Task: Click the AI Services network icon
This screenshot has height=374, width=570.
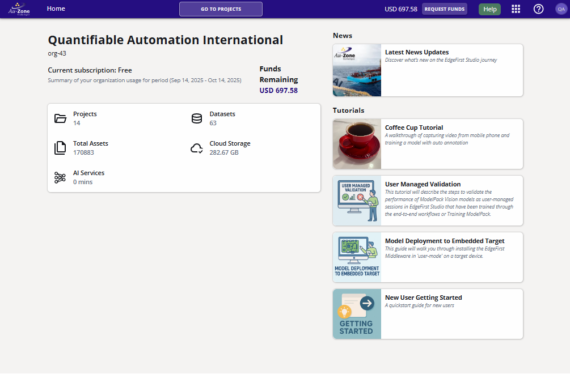Action: (60, 177)
